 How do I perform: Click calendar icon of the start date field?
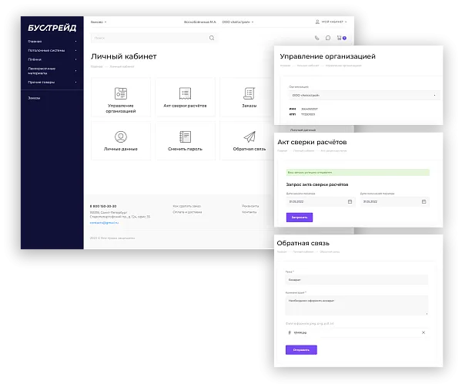pyautogui.click(x=350, y=201)
